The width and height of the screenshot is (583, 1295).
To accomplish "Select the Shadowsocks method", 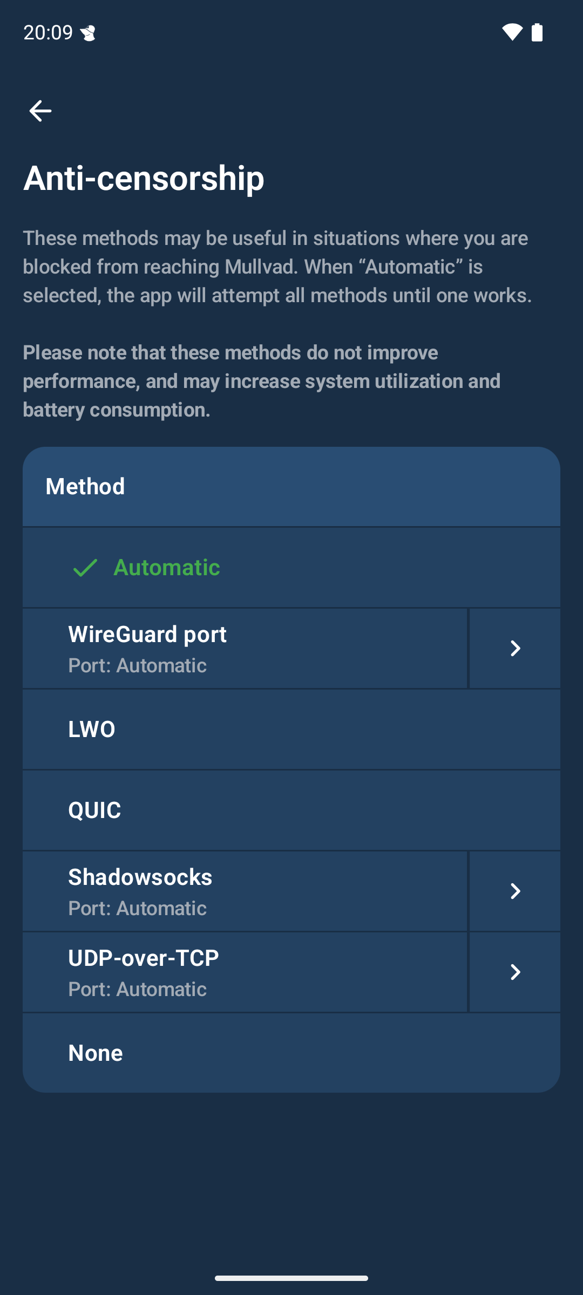I will tap(243, 891).
